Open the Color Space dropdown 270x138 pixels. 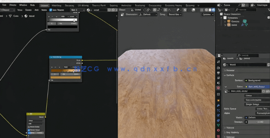click(262, 109)
